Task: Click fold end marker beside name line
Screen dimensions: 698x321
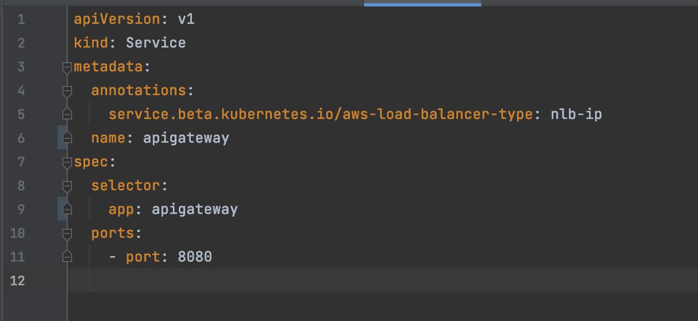Action: pyautogui.click(x=67, y=138)
